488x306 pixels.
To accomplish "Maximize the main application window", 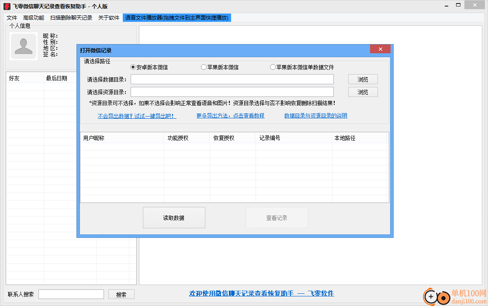I will 458,5.
